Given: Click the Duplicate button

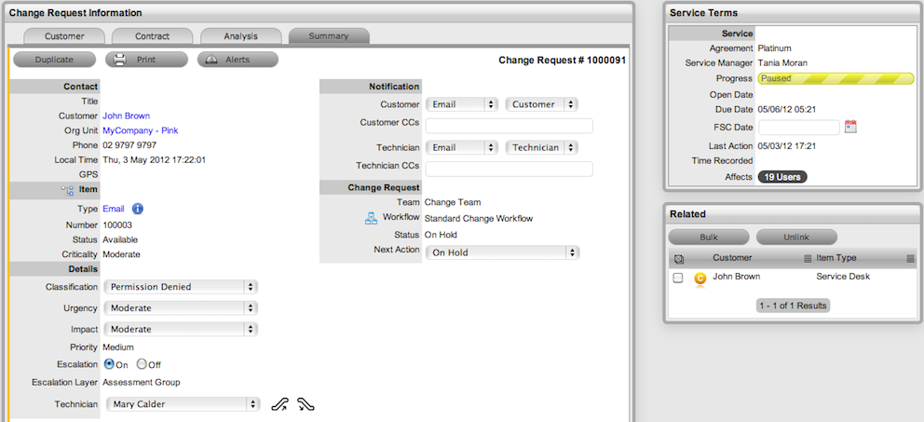Looking at the screenshot, I should click(54, 60).
